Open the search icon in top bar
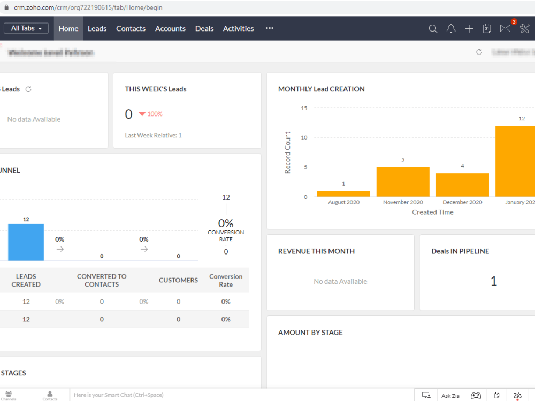The width and height of the screenshot is (535, 401). click(x=433, y=29)
